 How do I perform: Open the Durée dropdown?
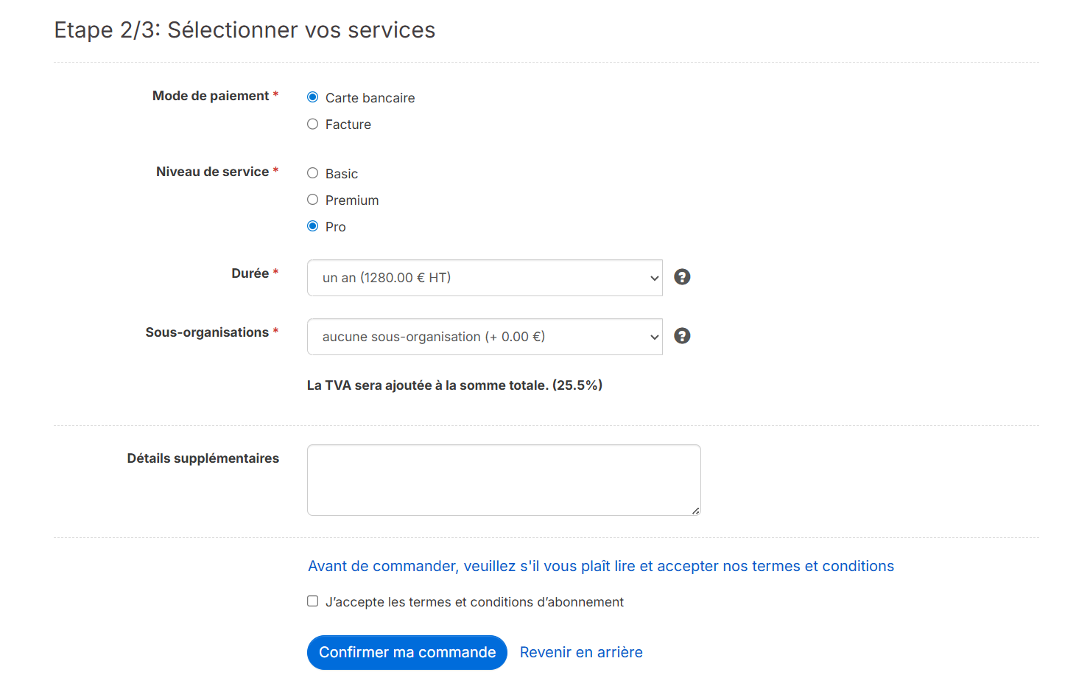coord(484,278)
